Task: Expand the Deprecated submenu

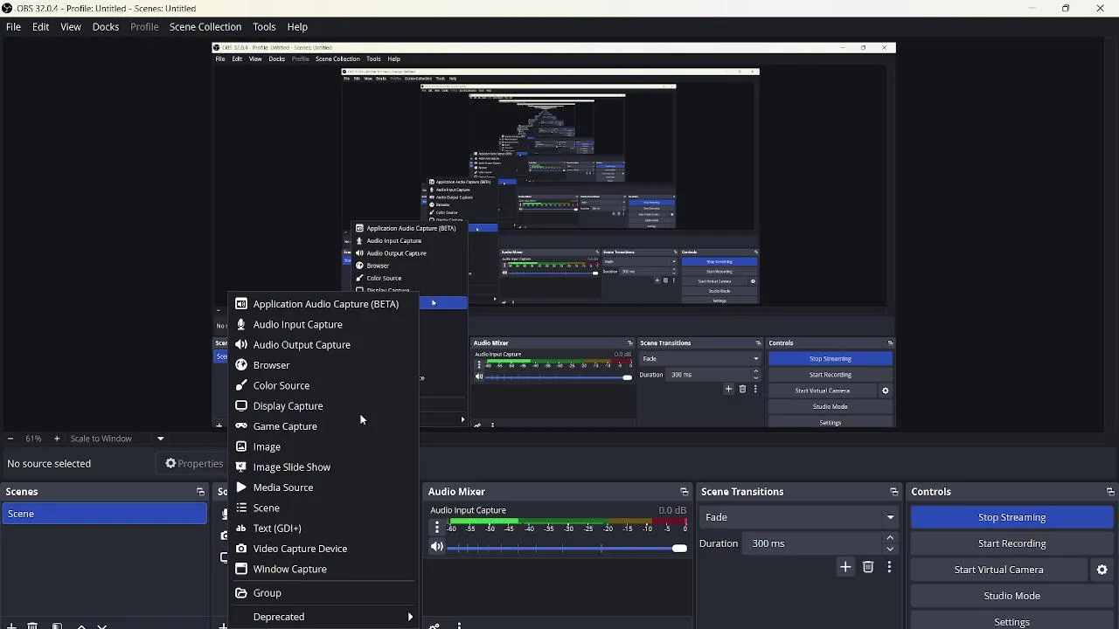Action: click(323, 617)
